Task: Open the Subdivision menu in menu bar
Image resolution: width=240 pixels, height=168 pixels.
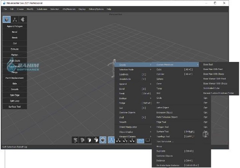Action: pos(42,8)
